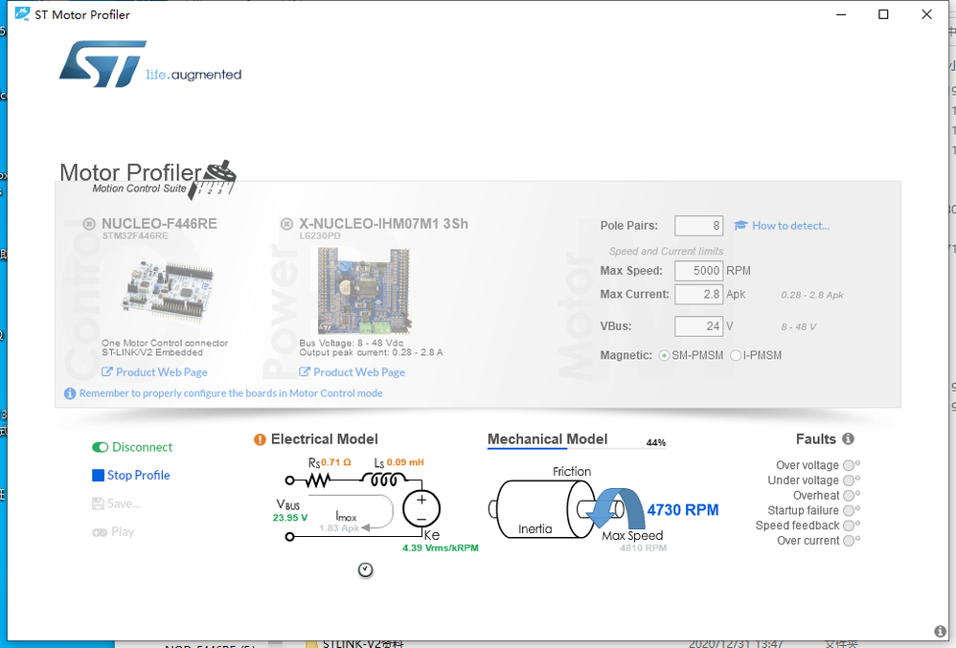The width and height of the screenshot is (956, 648).
Task: Click the 4730 RPM speed reading
Action: pos(683,510)
